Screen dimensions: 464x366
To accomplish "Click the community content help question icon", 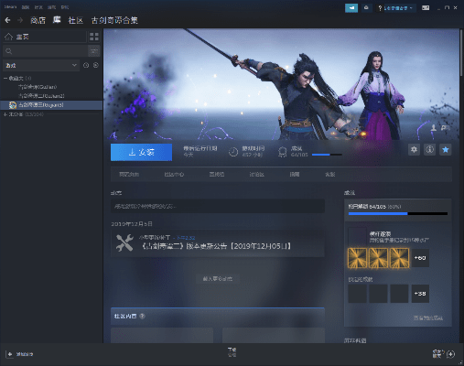I will 142,317.
